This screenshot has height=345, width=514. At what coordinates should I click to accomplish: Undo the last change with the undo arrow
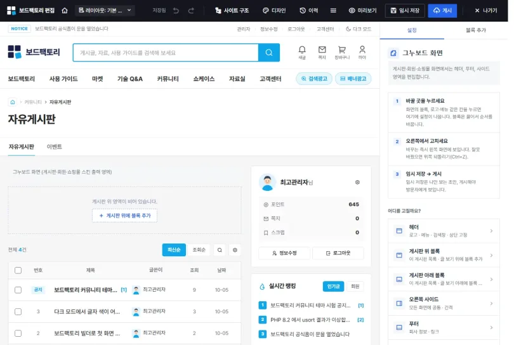(x=176, y=11)
